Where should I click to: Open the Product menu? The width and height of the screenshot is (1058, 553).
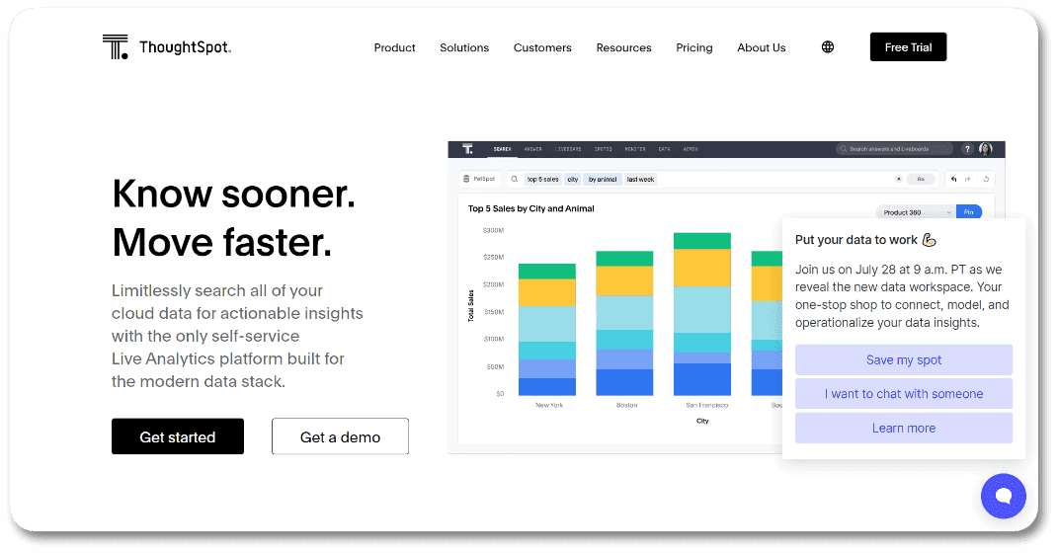(x=395, y=47)
